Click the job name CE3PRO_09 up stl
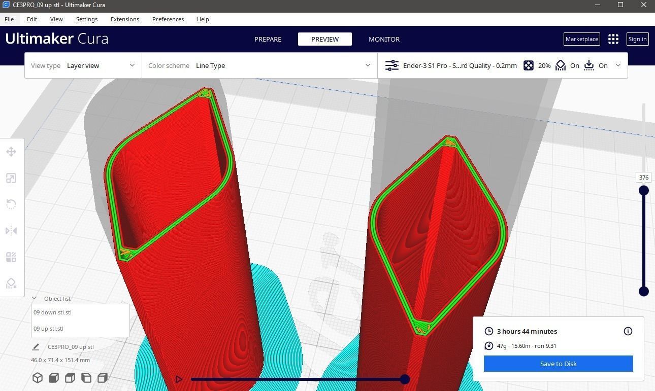Screen dimensions: 655x391 coord(71,347)
